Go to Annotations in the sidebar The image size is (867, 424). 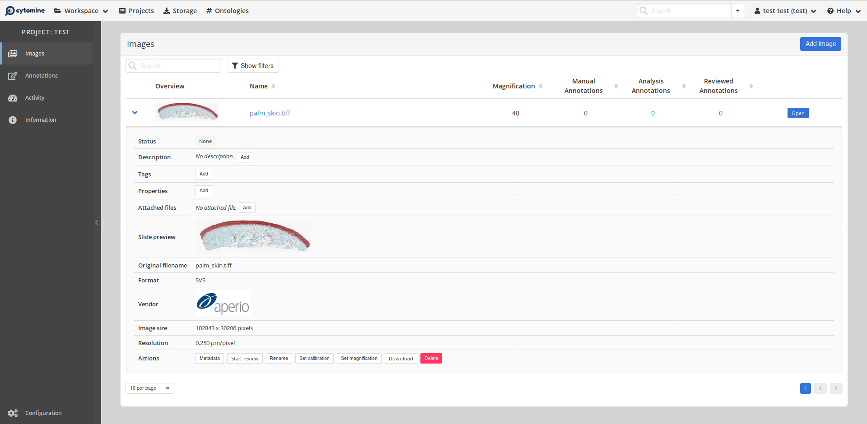point(41,76)
